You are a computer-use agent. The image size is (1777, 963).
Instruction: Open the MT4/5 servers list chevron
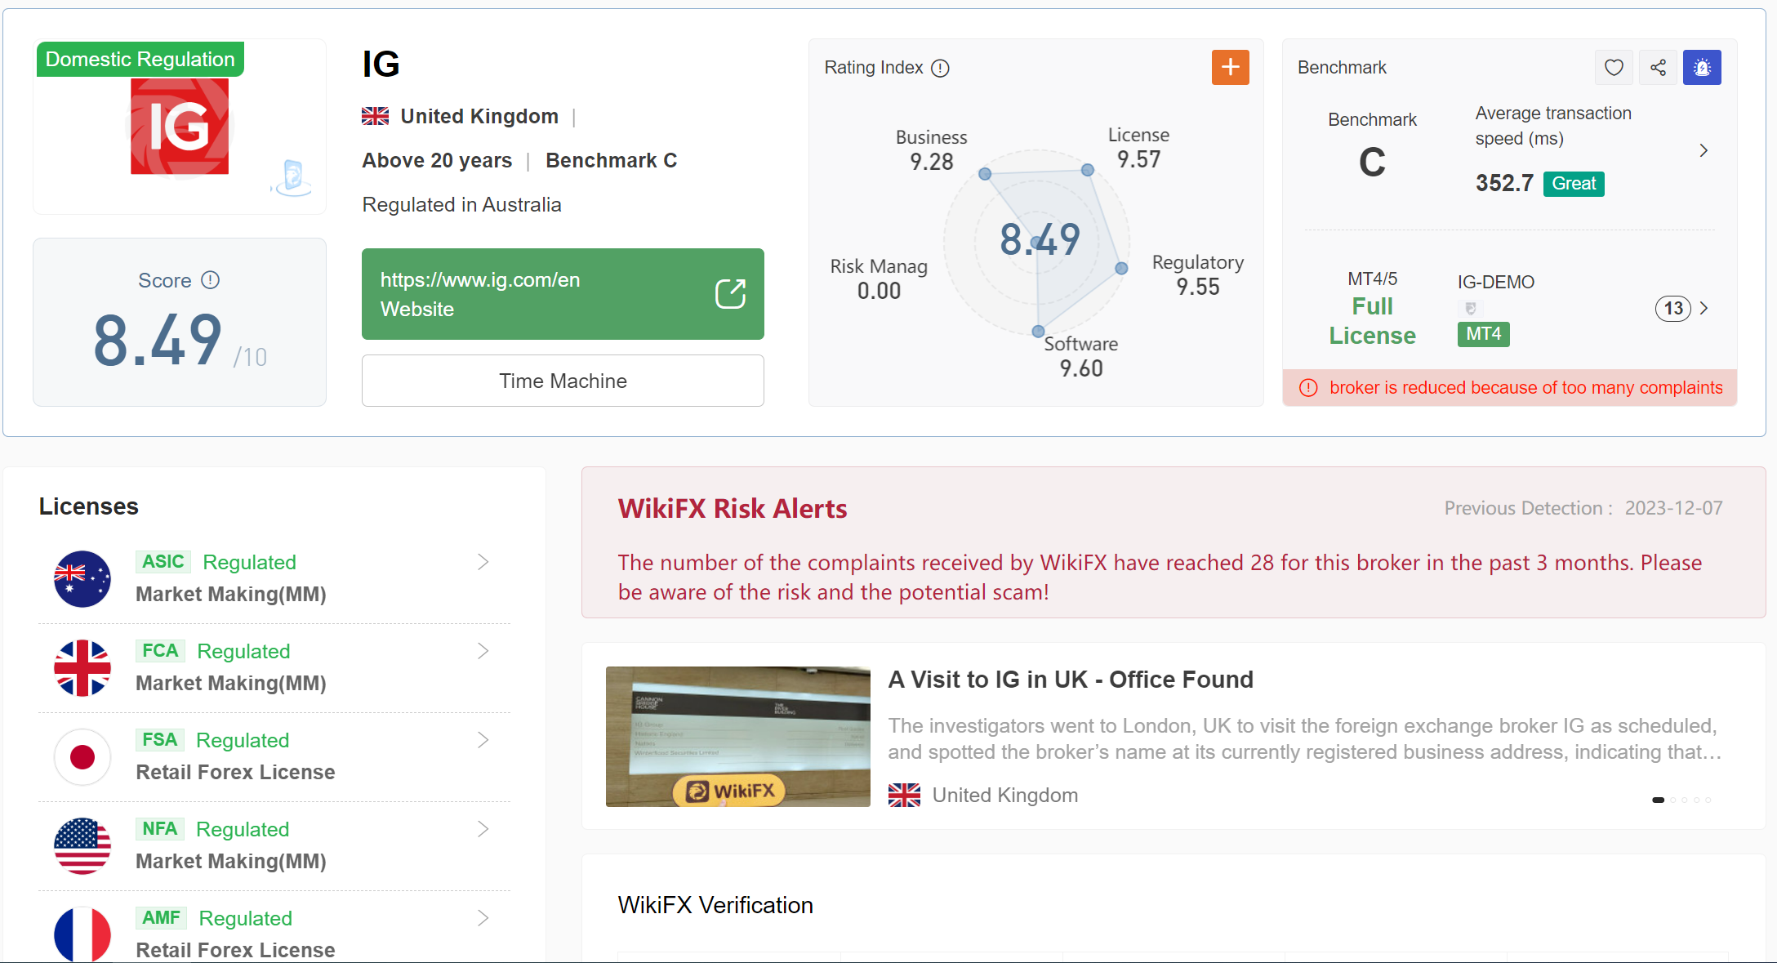point(1704,308)
